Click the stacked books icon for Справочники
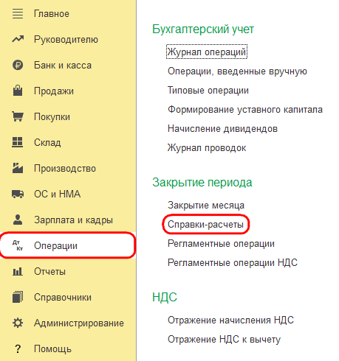Screen dimensions: 339x361 tap(18, 297)
